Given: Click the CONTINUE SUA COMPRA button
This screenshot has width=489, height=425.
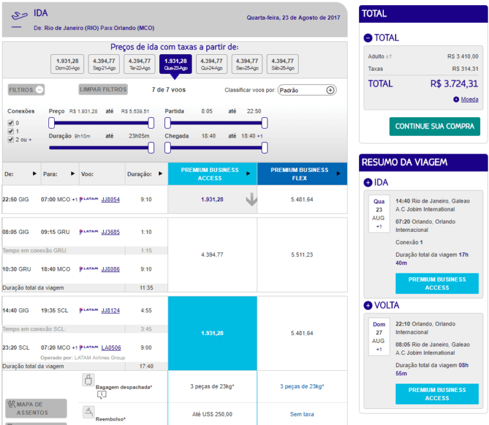Looking at the screenshot, I should (x=434, y=126).
